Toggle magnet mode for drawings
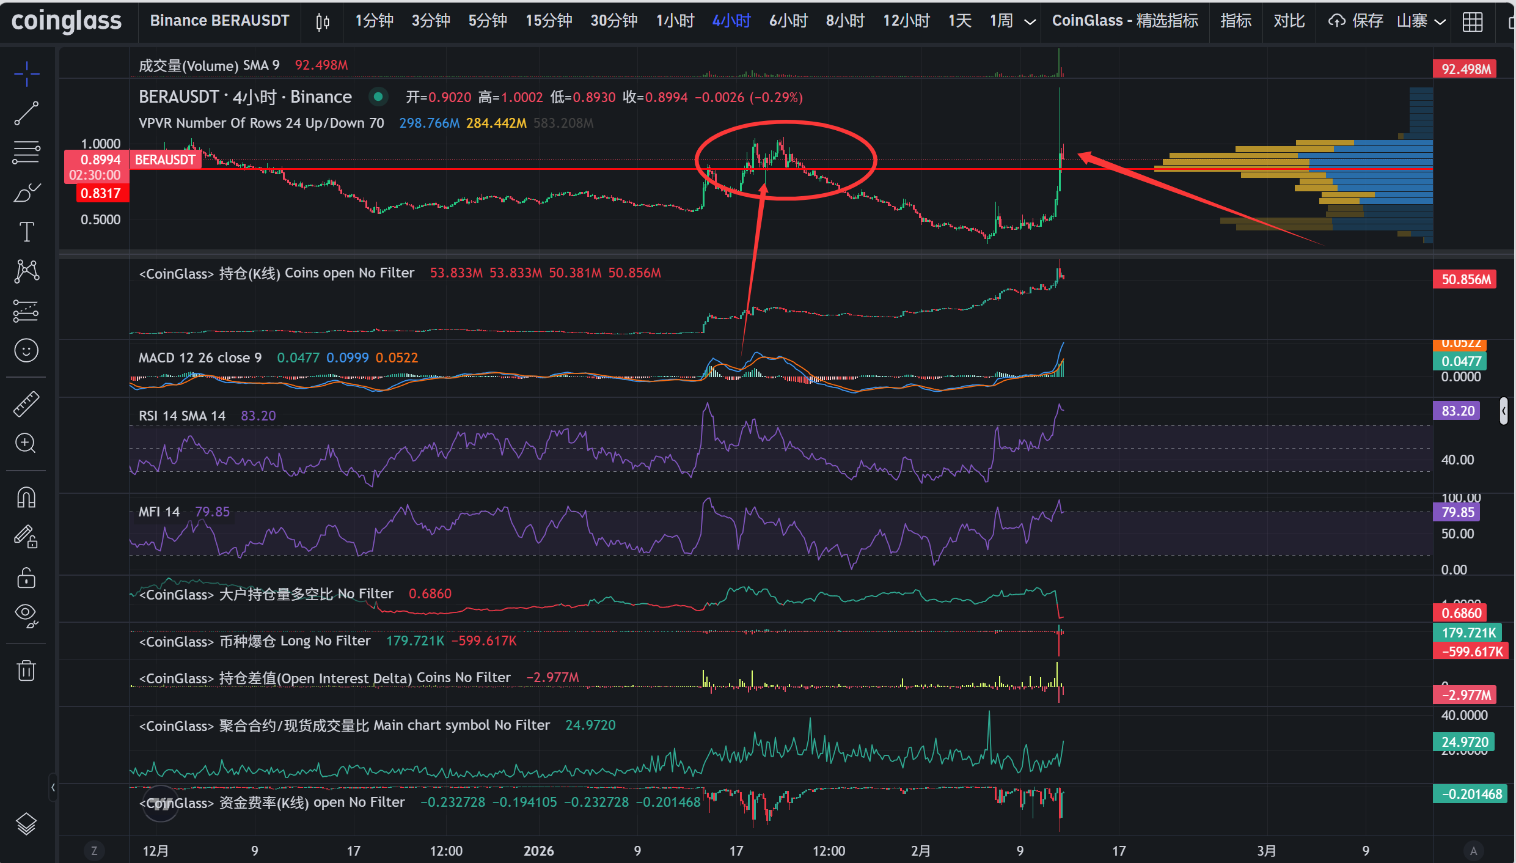 26,498
